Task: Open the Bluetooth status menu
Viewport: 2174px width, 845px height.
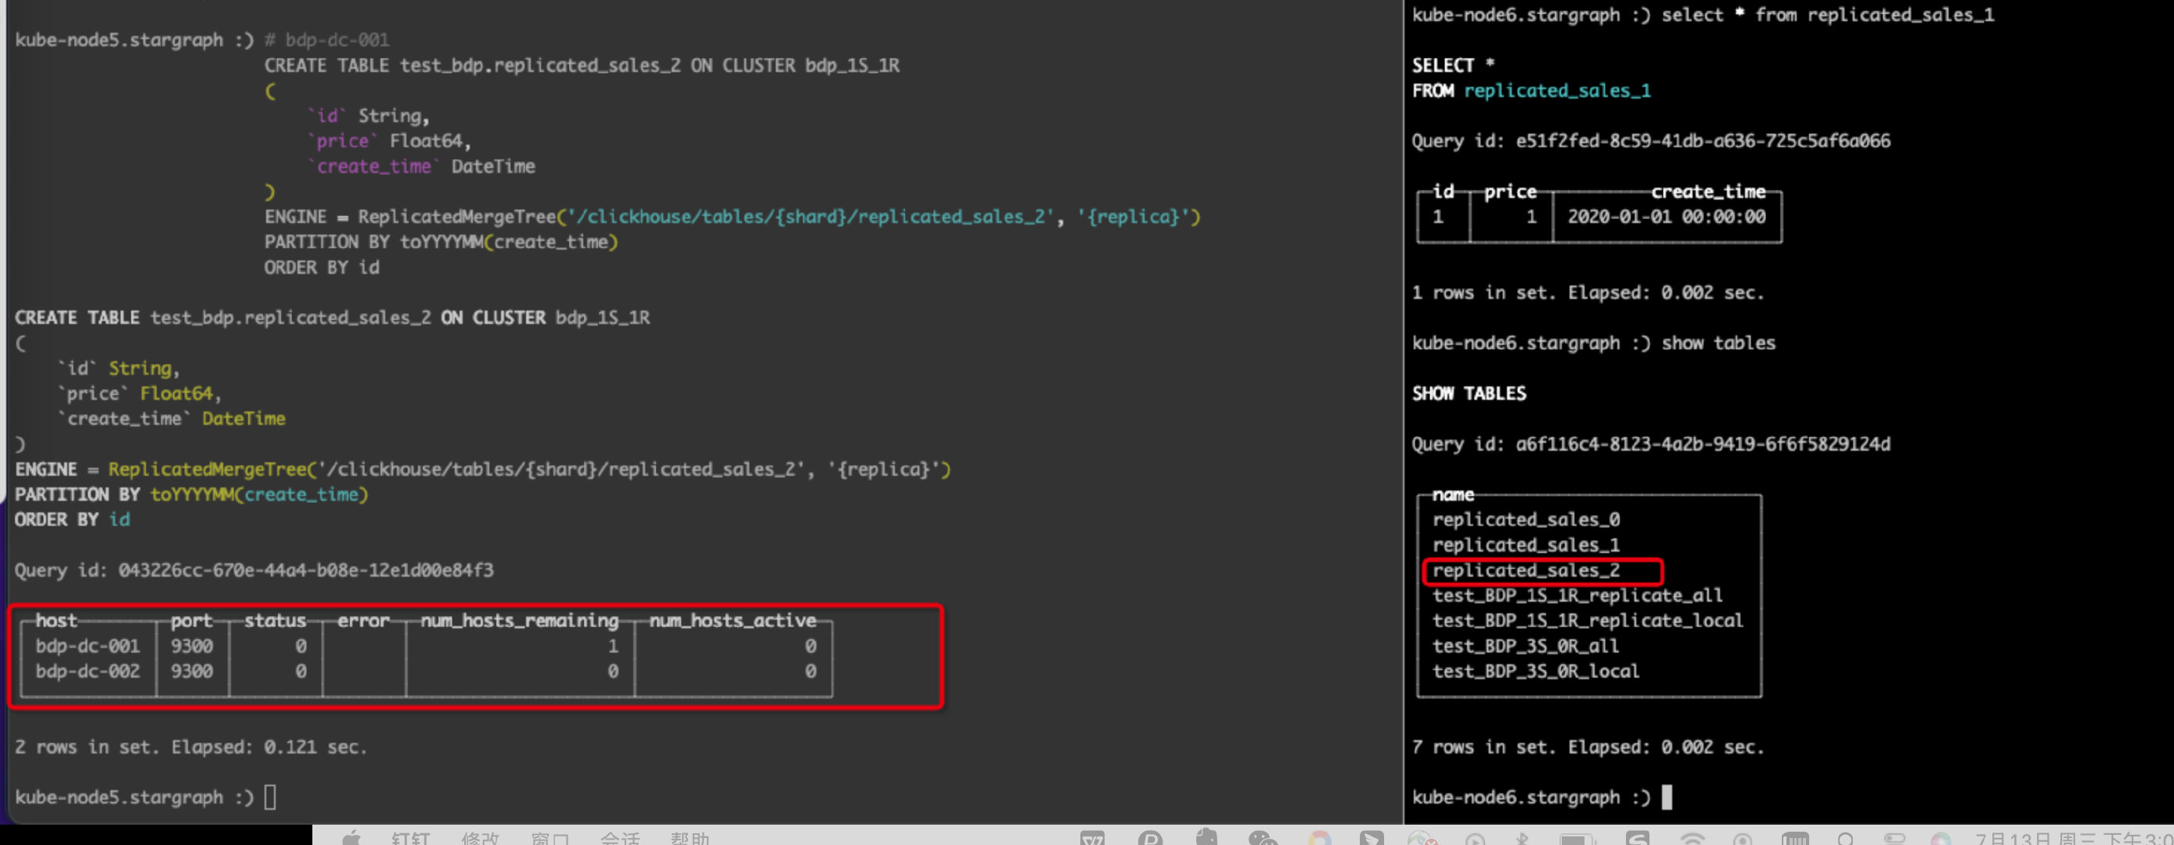Action: coord(1522,838)
